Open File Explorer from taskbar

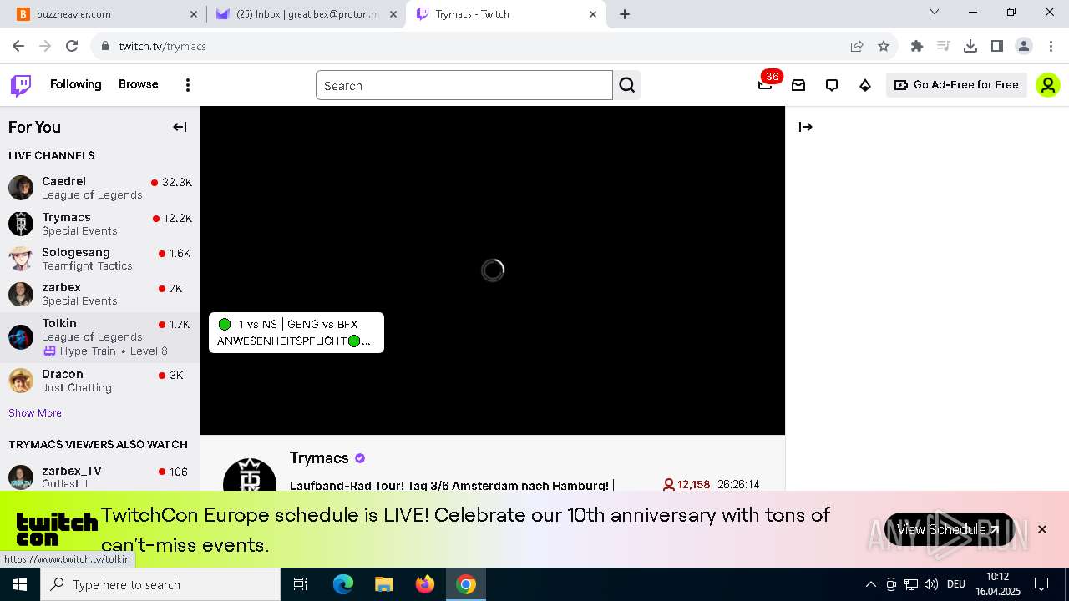[x=384, y=584]
